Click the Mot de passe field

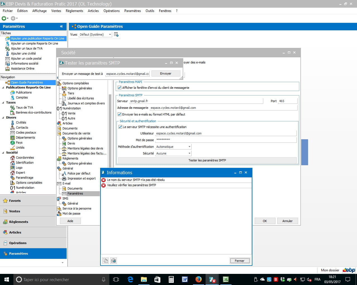tap(226, 140)
